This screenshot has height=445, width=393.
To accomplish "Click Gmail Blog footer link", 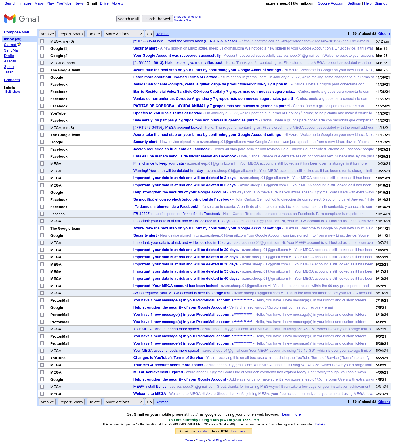I will (215, 440).
